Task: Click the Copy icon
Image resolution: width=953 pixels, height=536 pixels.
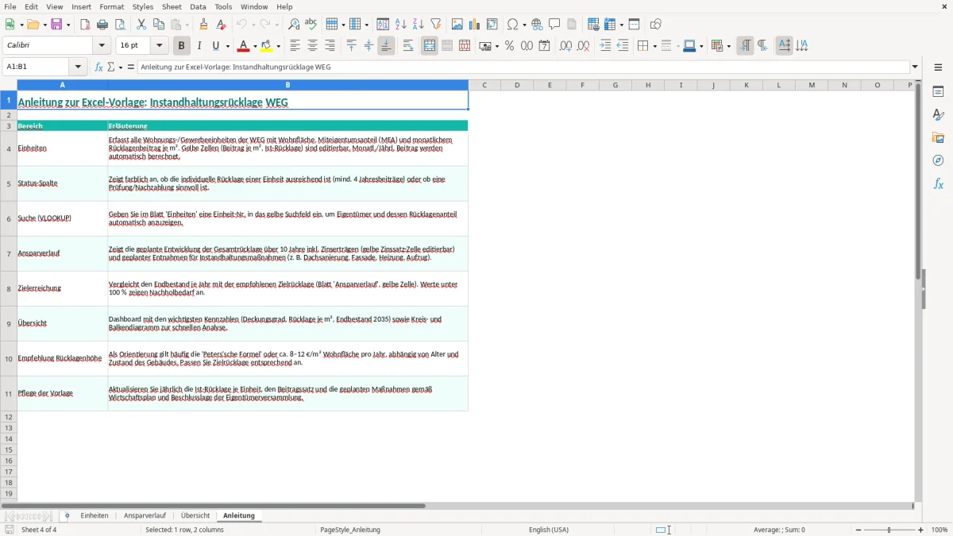Action: coord(159,25)
